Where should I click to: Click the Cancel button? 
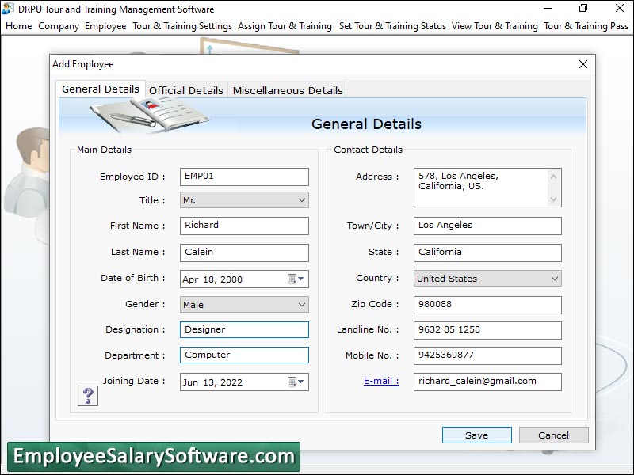pyautogui.click(x=553, y=435)
